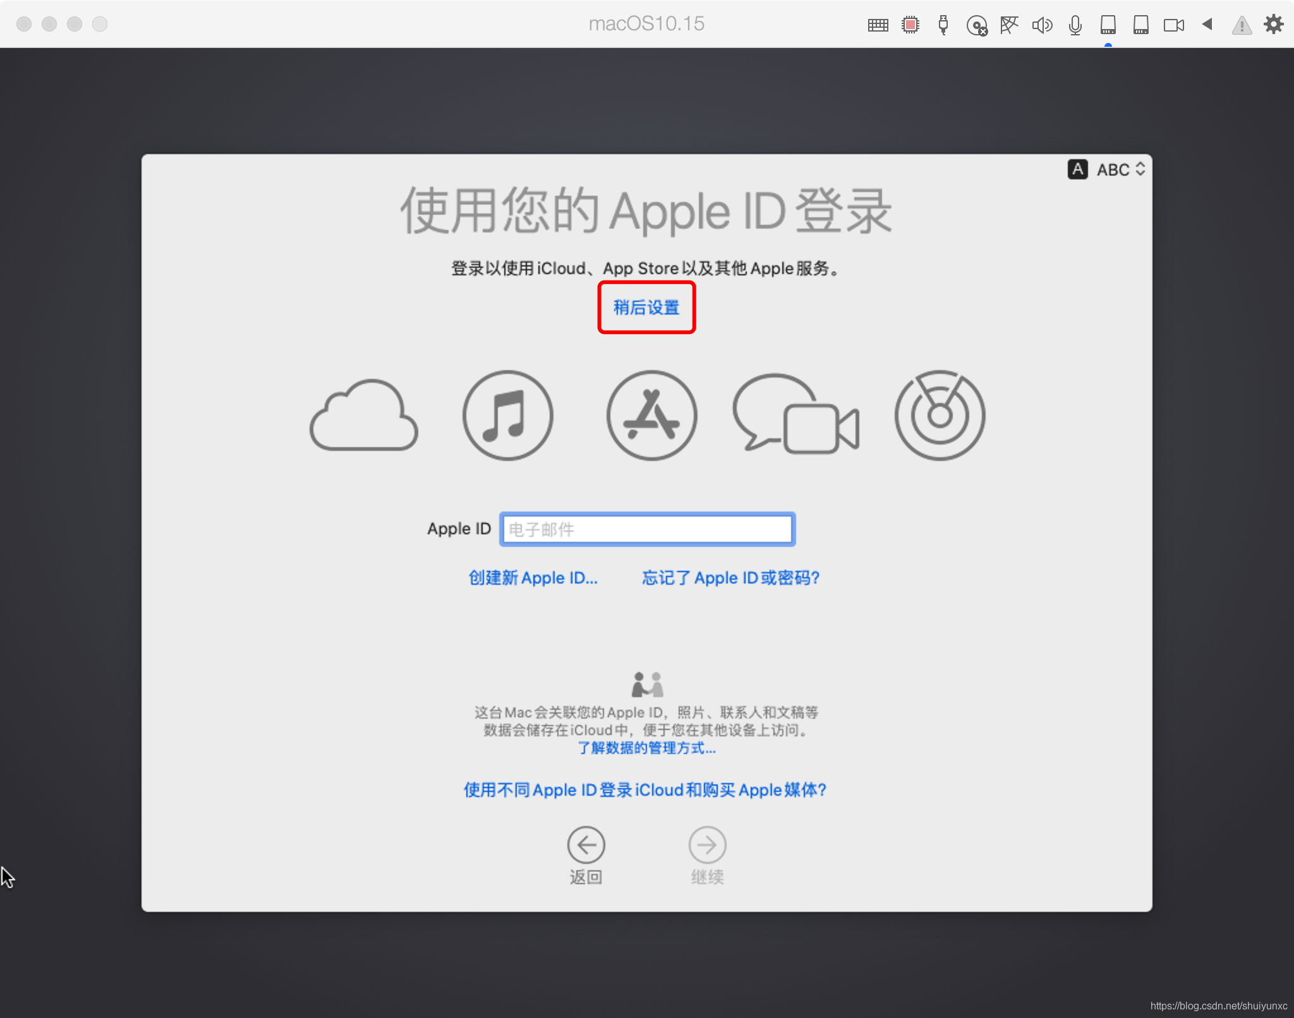Click the keyboard icon in VM toolbar
1294x1018 pixels.
[x=878, y=25]
